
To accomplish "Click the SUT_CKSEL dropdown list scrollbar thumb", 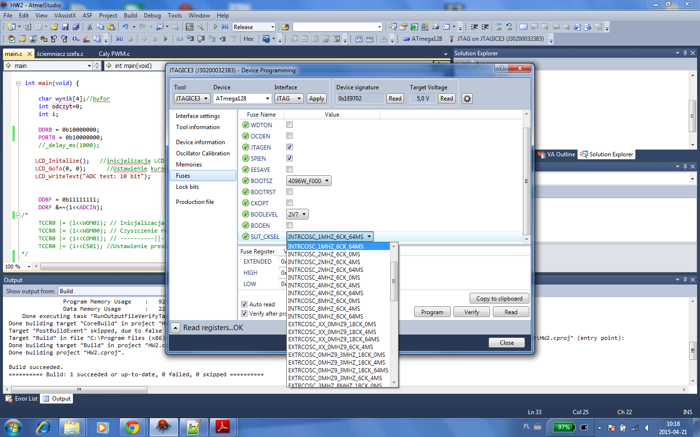I will click(x=394, y=282).
